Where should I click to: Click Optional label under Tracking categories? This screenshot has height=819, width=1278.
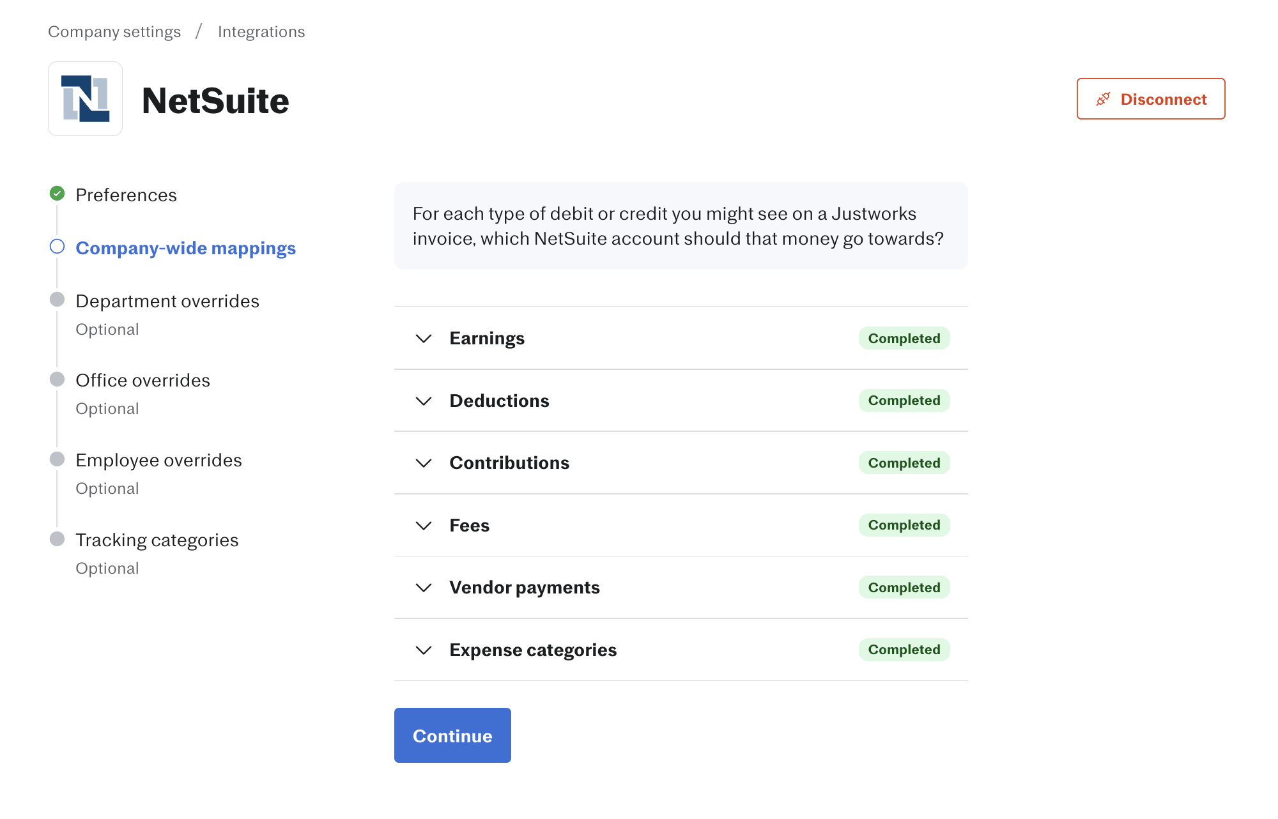tap(107, 569)
